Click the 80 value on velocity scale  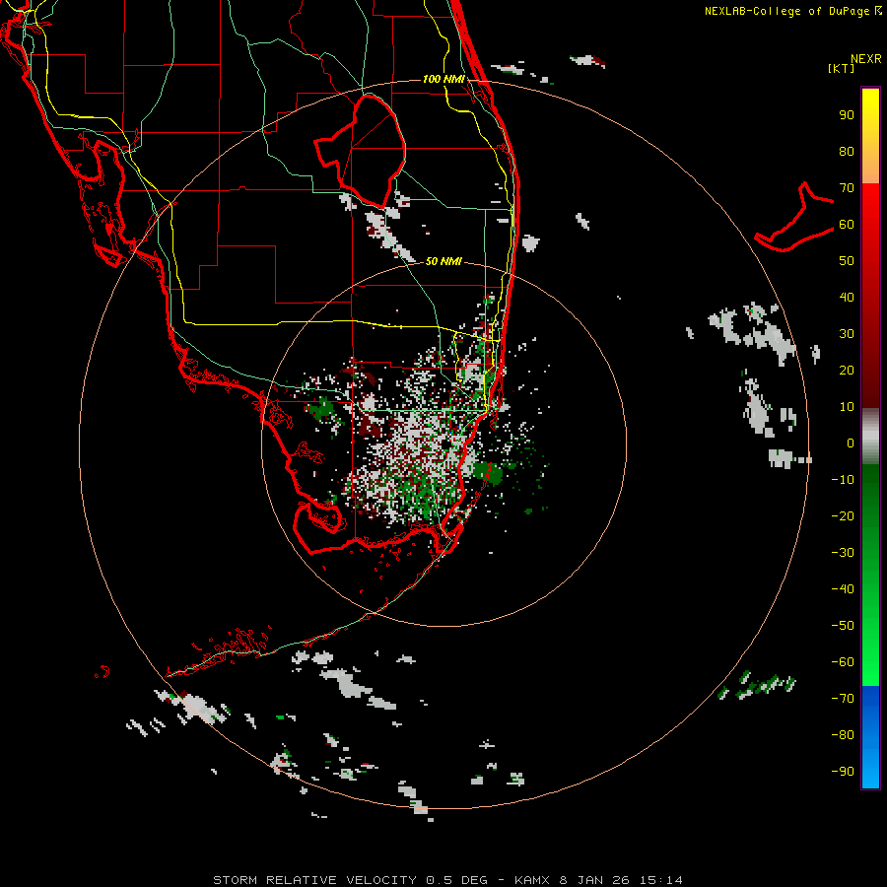(847, 152)
